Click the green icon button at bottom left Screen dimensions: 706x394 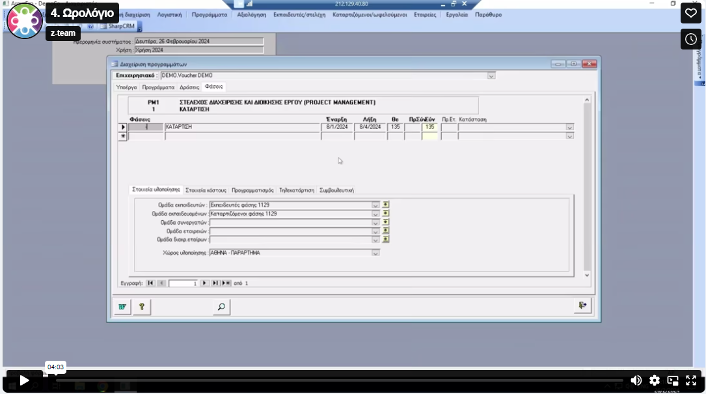click(x=122, y=307)
